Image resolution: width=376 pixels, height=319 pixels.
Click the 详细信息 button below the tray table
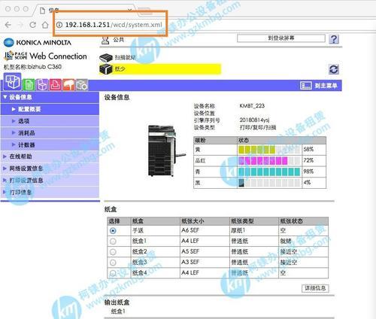(x=315, y=288)
